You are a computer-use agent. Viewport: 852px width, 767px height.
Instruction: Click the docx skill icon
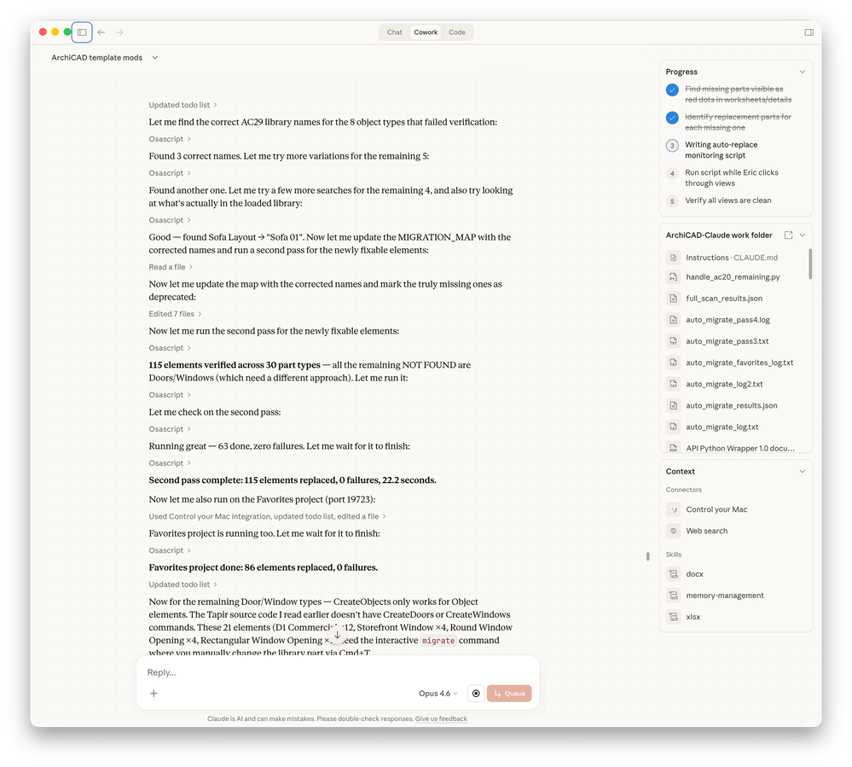673,574
